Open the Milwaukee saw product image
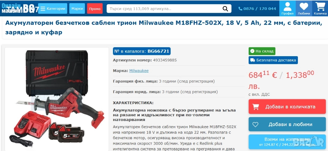This screenshot has width=328, height=151. (57, 99)
